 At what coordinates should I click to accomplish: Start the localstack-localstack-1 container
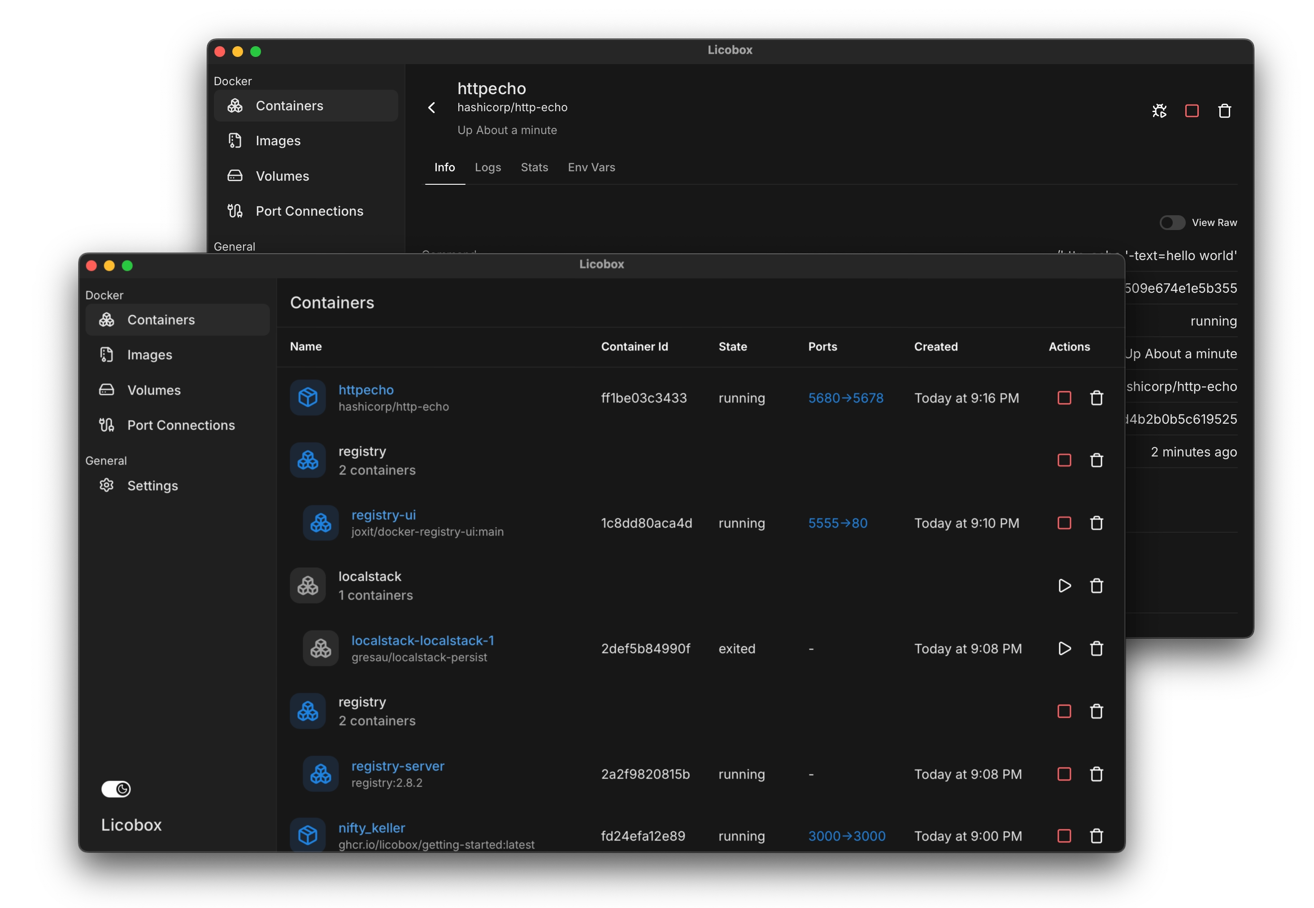[1064, 648]
